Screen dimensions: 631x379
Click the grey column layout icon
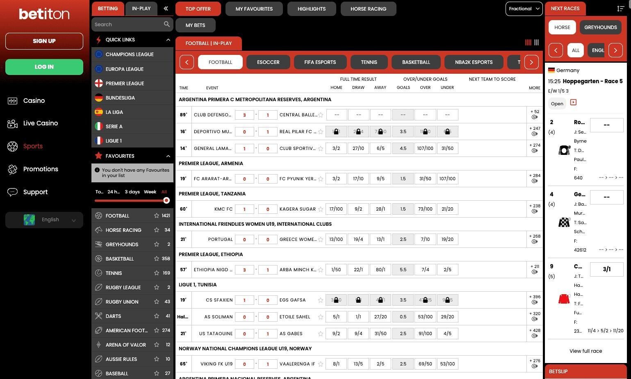[536, 43]
